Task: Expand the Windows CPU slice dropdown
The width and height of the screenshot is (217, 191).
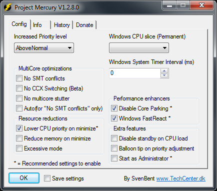Action: pos(139,48)
